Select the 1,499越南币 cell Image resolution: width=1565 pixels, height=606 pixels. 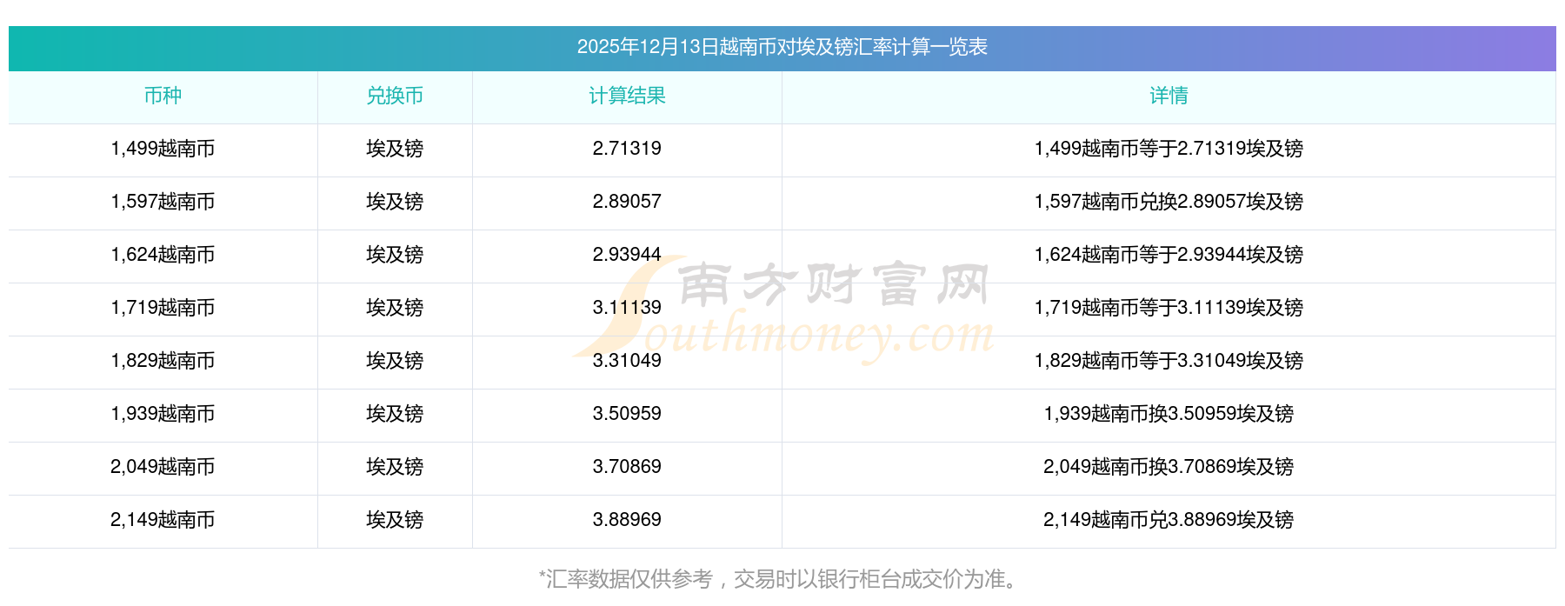point(163,149)
